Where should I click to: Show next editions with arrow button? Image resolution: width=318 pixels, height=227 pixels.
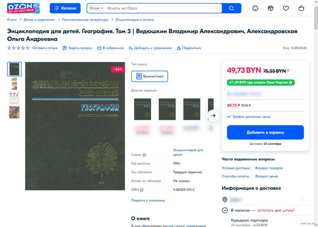point(213,115)
